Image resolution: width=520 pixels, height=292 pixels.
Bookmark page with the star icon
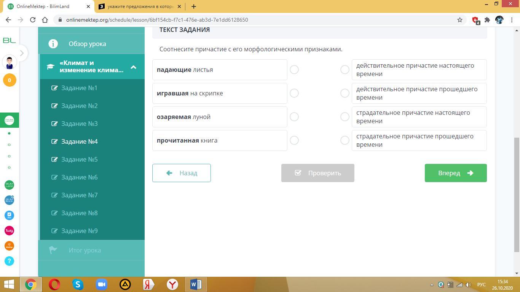pos(459,20)
